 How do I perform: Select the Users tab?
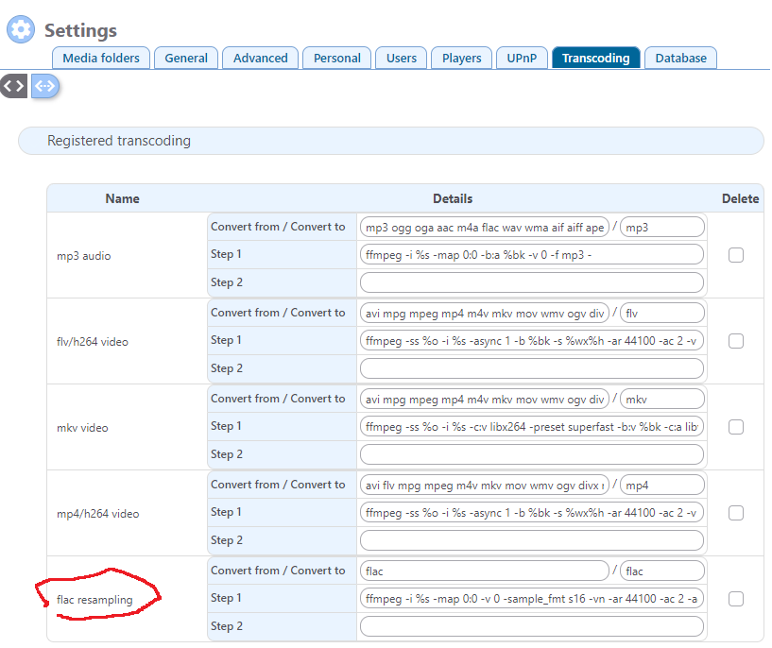coord(402,58)
